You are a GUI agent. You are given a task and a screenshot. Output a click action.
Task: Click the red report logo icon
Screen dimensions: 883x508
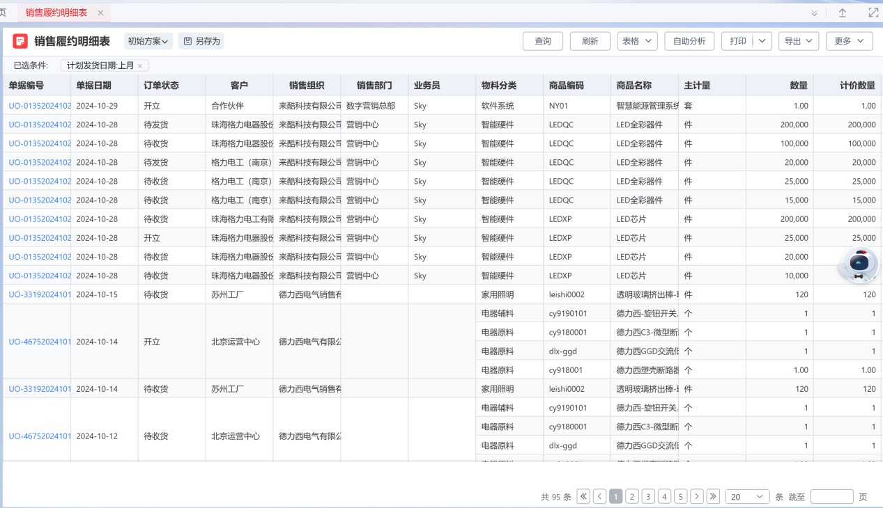pos(20,41)
